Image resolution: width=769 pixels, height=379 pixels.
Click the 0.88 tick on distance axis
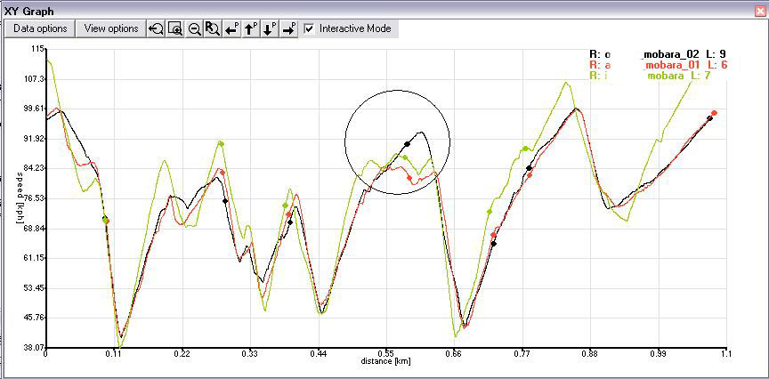590,353
